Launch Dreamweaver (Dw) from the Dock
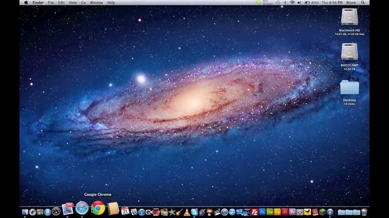The width and height of the screenshot is (389, 218). point(270,212)
